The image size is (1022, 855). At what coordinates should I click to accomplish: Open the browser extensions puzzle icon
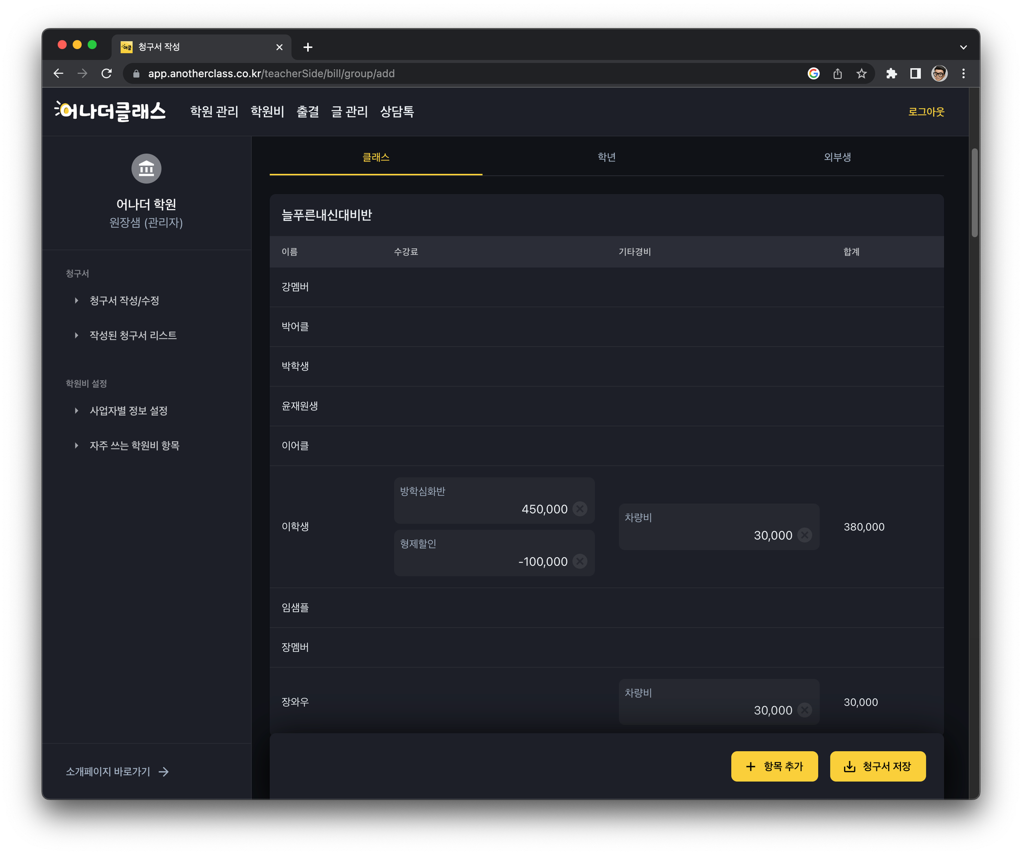(891, 74)
